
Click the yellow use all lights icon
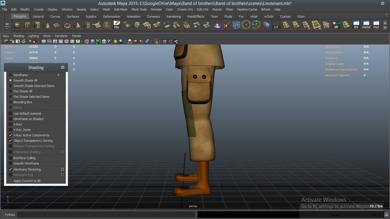click(x=115, y=41)
